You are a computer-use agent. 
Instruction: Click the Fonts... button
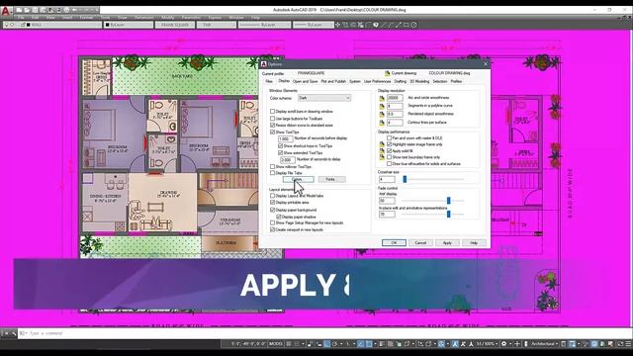332,179
